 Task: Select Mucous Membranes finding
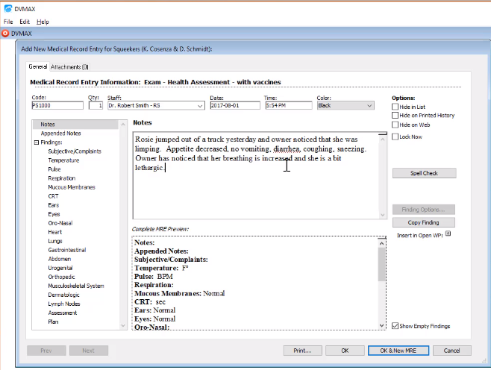click(x=72, y=187)
